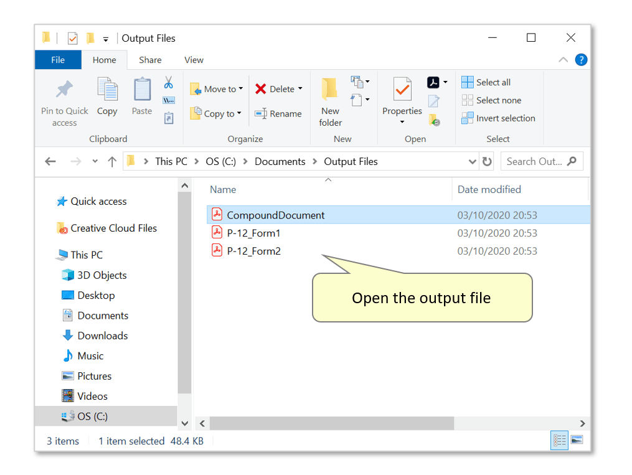The height and width of the screenshot is (475, 632).
Task: Click Invert selection
Action: pos(499,118)
